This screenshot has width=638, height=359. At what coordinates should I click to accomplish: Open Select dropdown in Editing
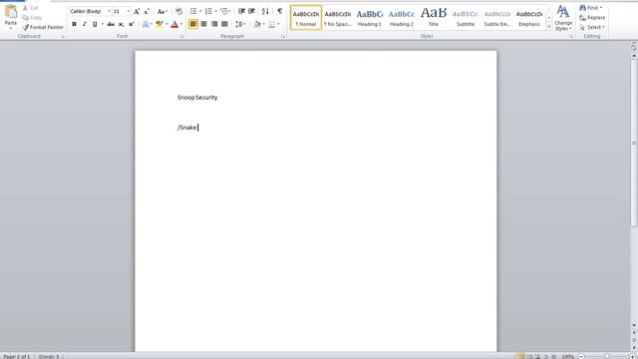[x=592, y=27]
